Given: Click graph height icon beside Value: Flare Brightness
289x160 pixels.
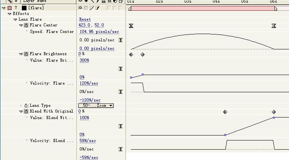Looking at the screenshot, I should [x=121, y=69].
